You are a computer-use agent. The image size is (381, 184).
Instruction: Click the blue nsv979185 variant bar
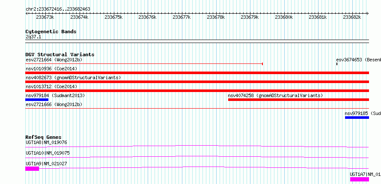(357, 118)
